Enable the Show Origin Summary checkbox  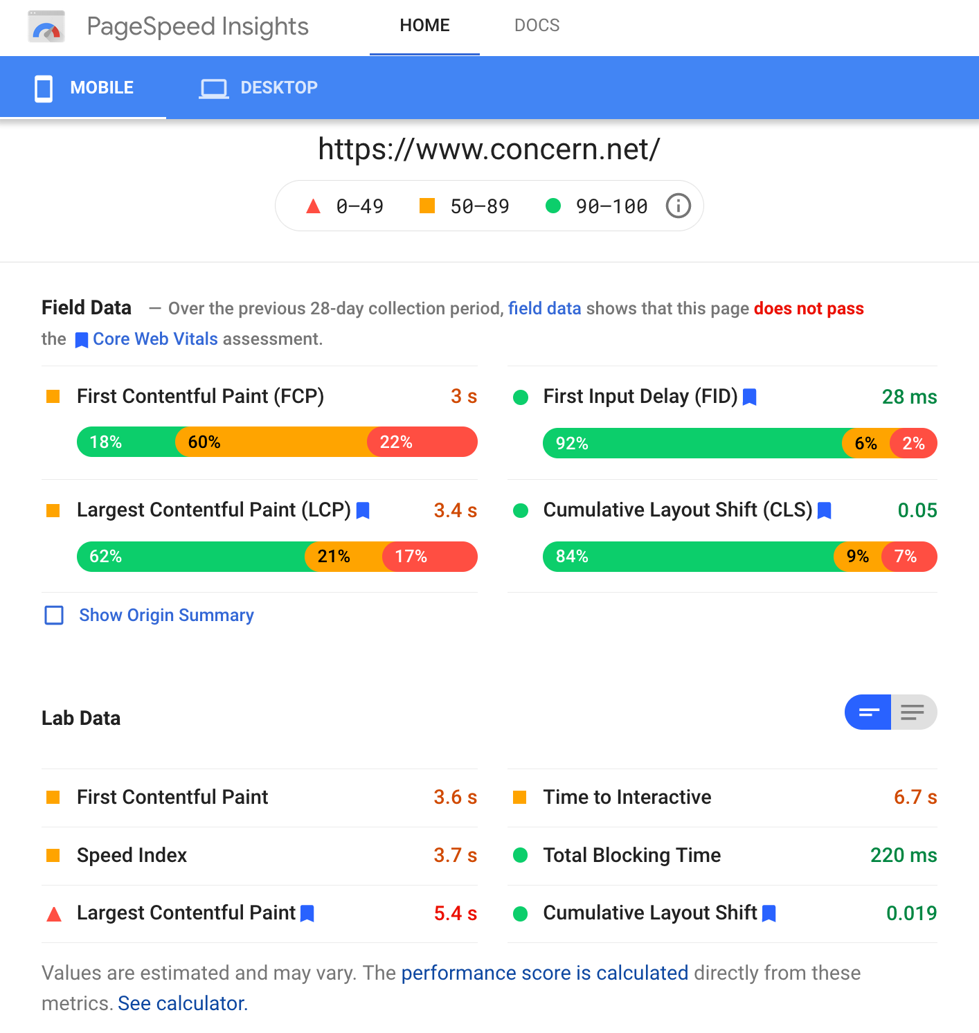click(x=54, y=615)
